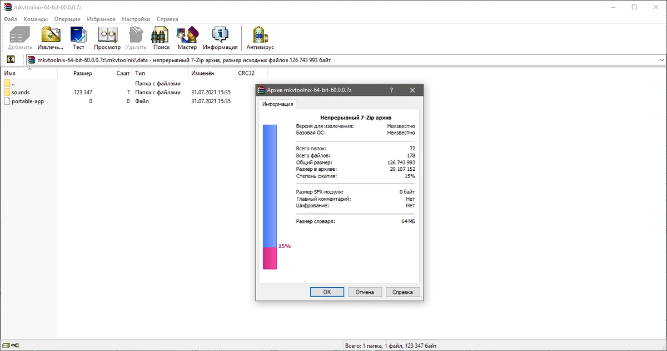Image resolution: width=667 pixels, height=351 pixels.
Task: Sort the list by the Имя column header
Action: pyautogui.click(x=28, y=73)
